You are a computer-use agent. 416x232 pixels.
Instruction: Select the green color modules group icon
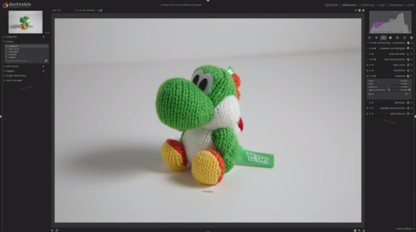[397, 38]
